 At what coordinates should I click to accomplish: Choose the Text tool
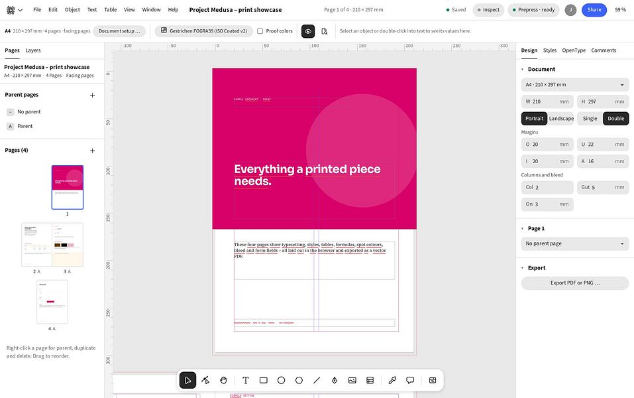[245, 380]
